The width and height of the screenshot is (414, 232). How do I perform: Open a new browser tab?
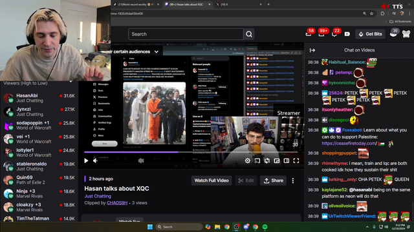(268, 5)
